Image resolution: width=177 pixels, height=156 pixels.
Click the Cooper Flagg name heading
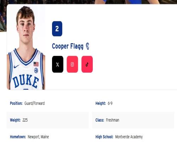click(68, 46)
